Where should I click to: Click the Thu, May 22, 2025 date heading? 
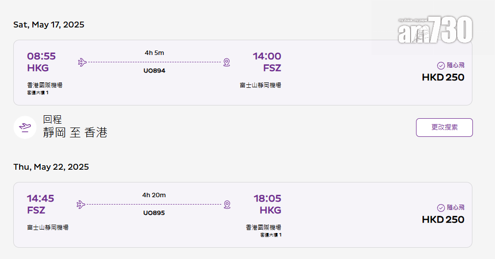51,167
